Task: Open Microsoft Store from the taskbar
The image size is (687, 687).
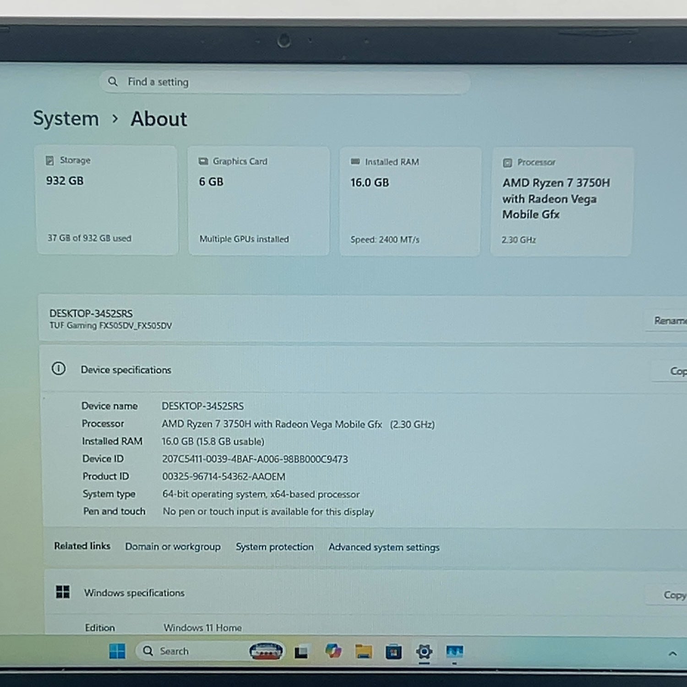Action: pyautogui.click(x=393, y=652)
